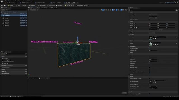The width and height of the screenshot is (179, 100).
Task: Save the blueprint with the save icon
Action: pos(2,5)
